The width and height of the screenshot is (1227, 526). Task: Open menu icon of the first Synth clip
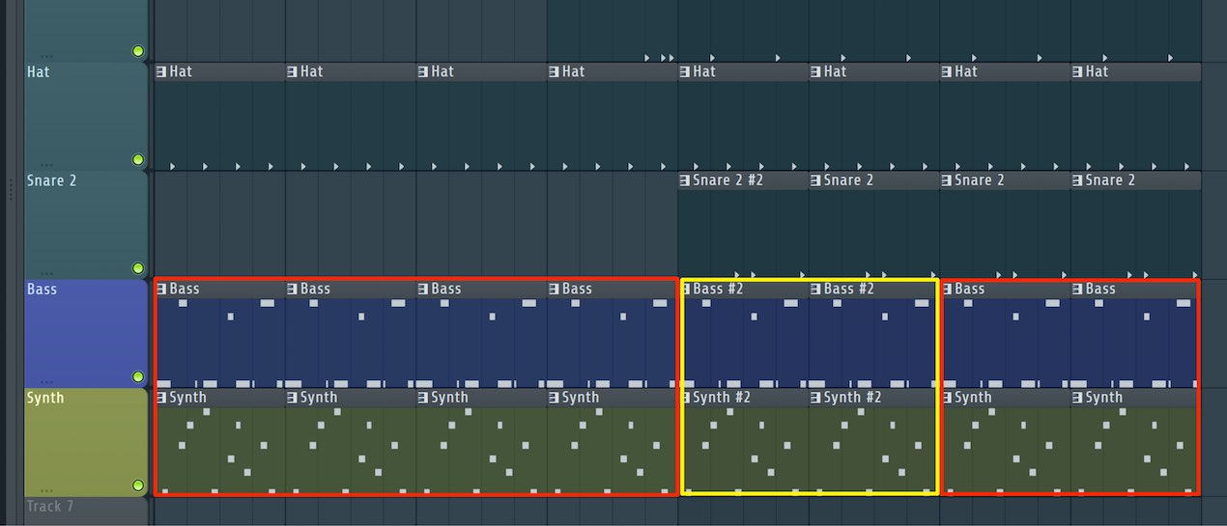point(161,398)
